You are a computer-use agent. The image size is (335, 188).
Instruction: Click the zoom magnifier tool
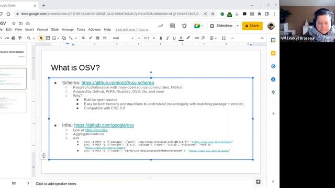click(x=28, y=38)
